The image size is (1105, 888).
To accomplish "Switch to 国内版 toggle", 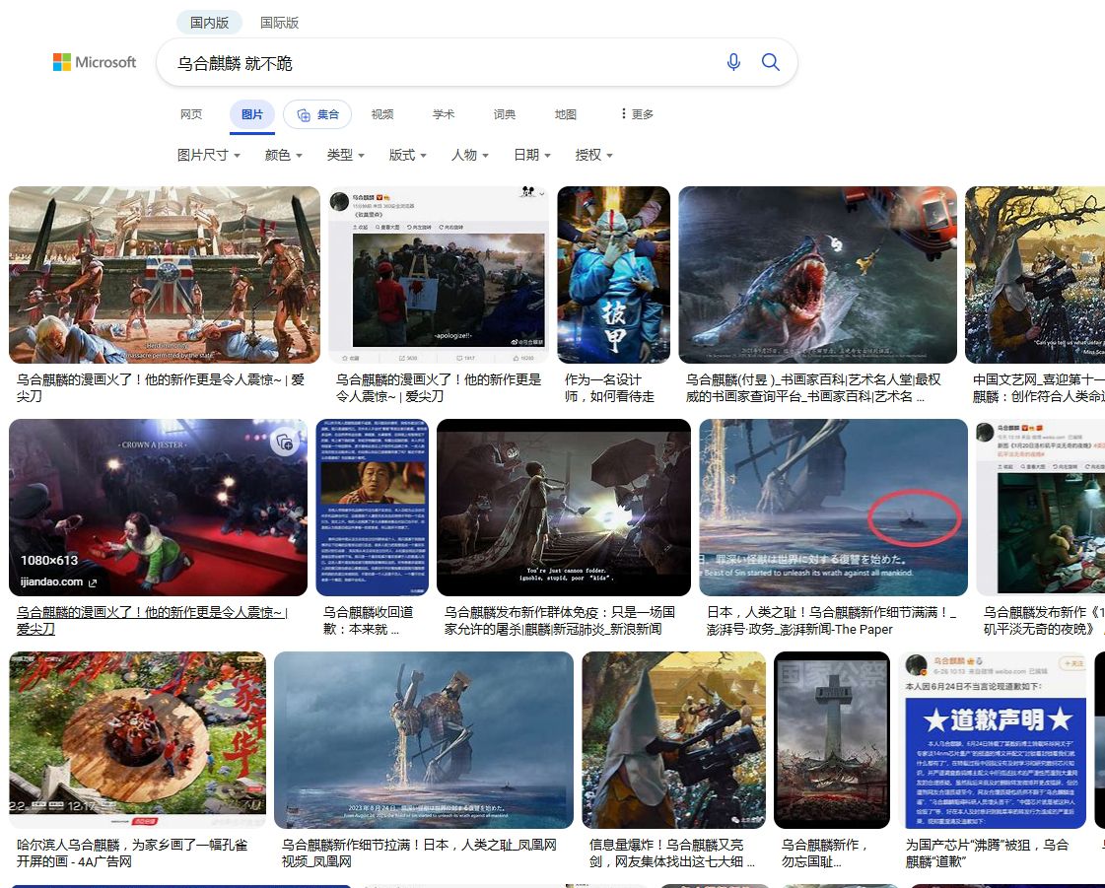I will (209, 23).
